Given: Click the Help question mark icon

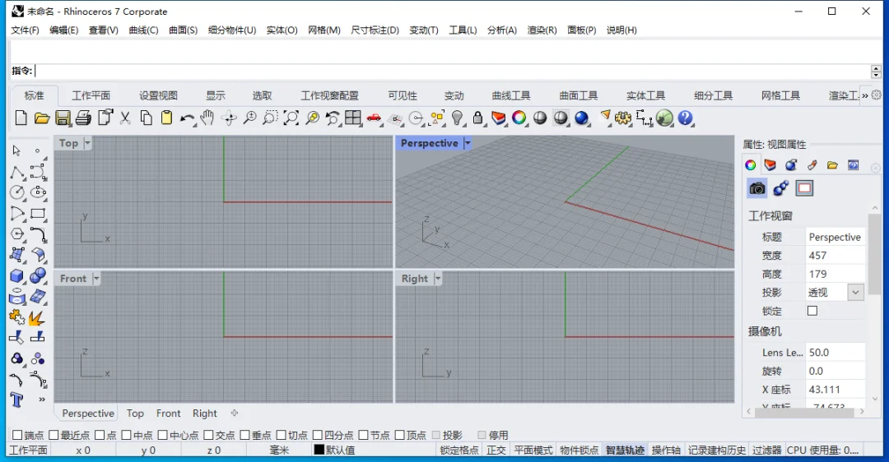Looking at the screenshot, I should pos(685,118).
